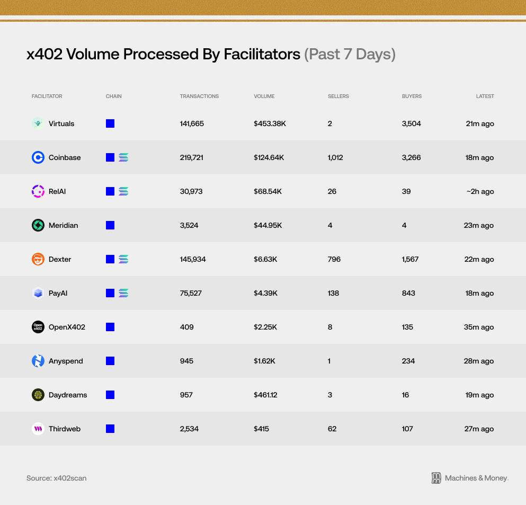The height and width of the screenshot is (505, 526).
Task: Click the Solana chain icon in Dexter row
Action: 123,259
